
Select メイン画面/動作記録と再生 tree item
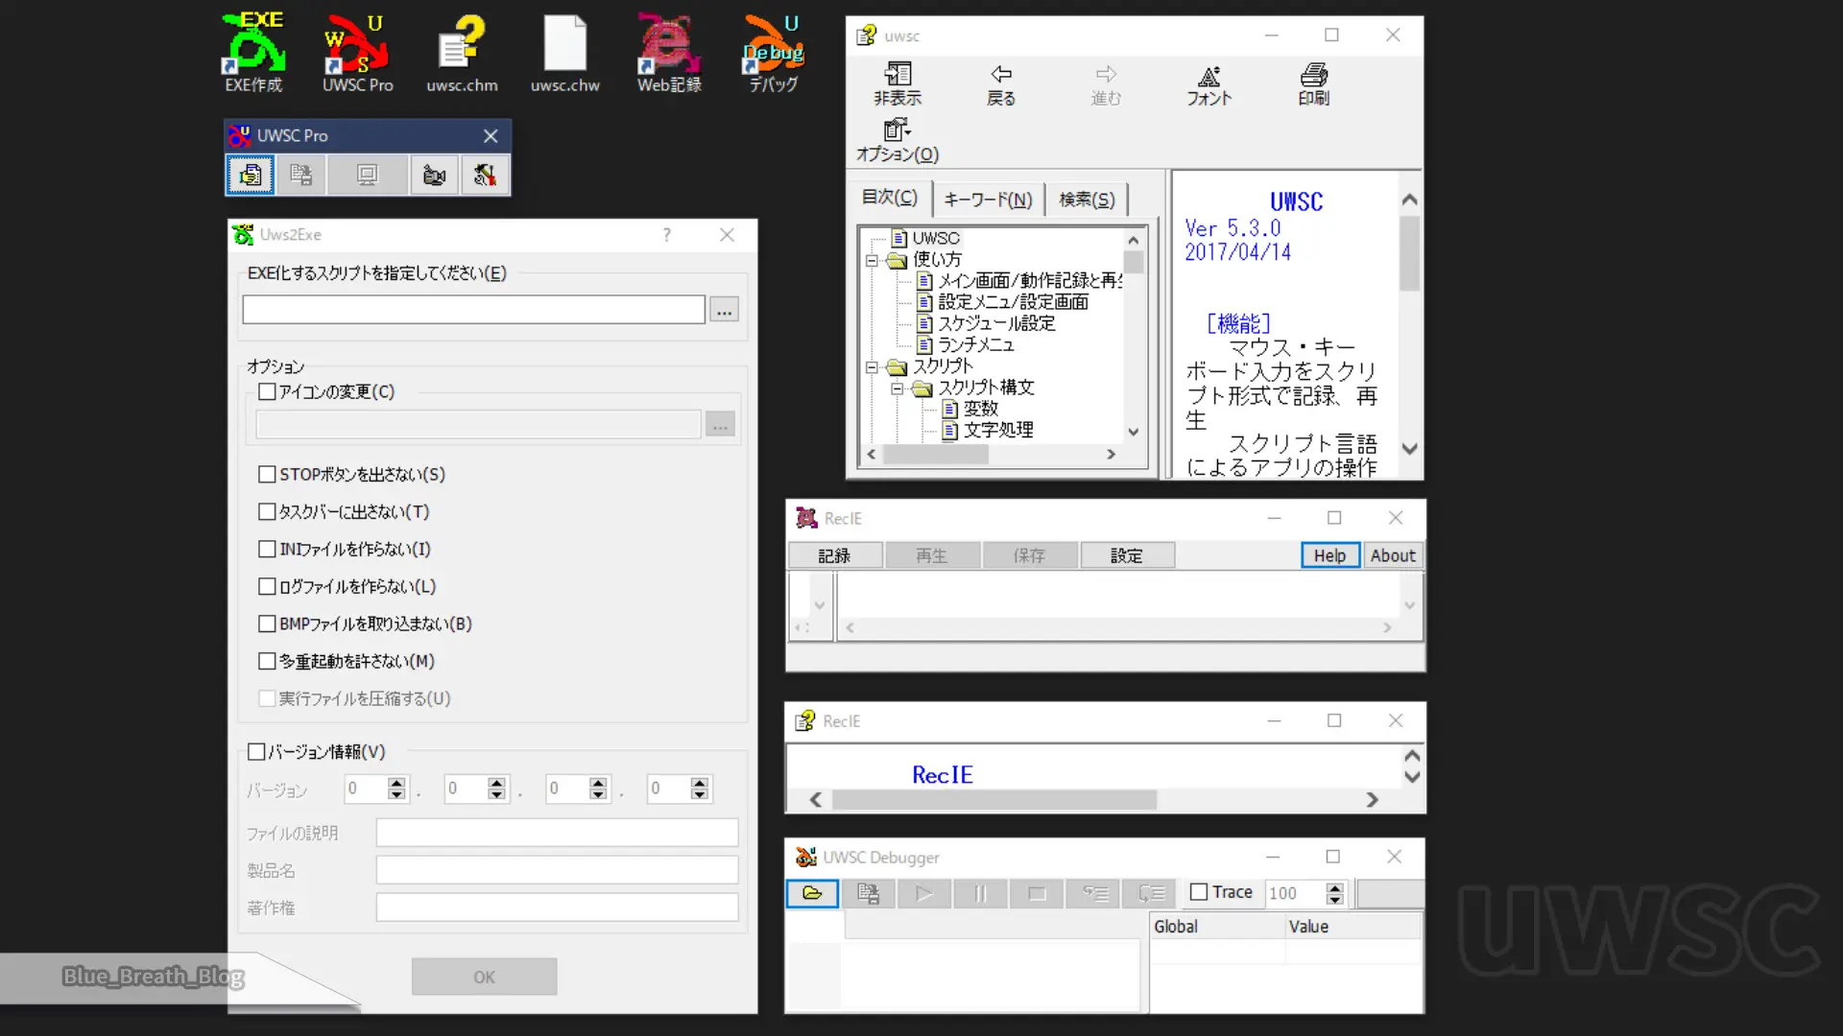tap(1019, 281)
